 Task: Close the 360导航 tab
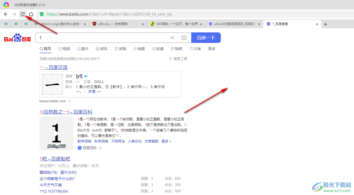tap(201, 24)
